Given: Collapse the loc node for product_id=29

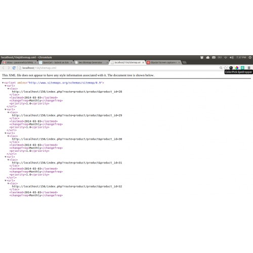Looking at the screenshot, I should pos(8,112).
